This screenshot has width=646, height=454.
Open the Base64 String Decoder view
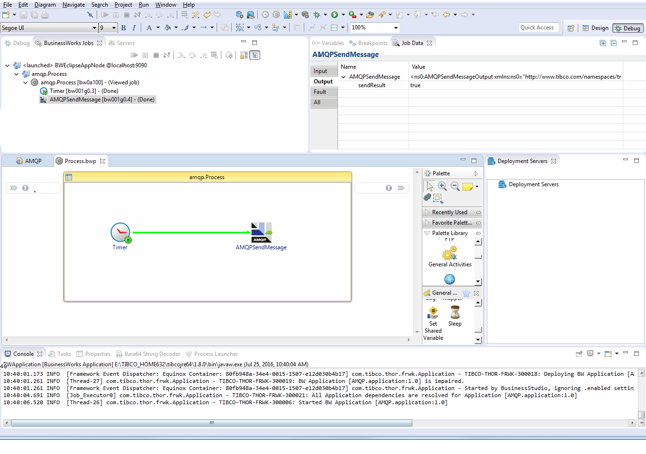(148, 354)
